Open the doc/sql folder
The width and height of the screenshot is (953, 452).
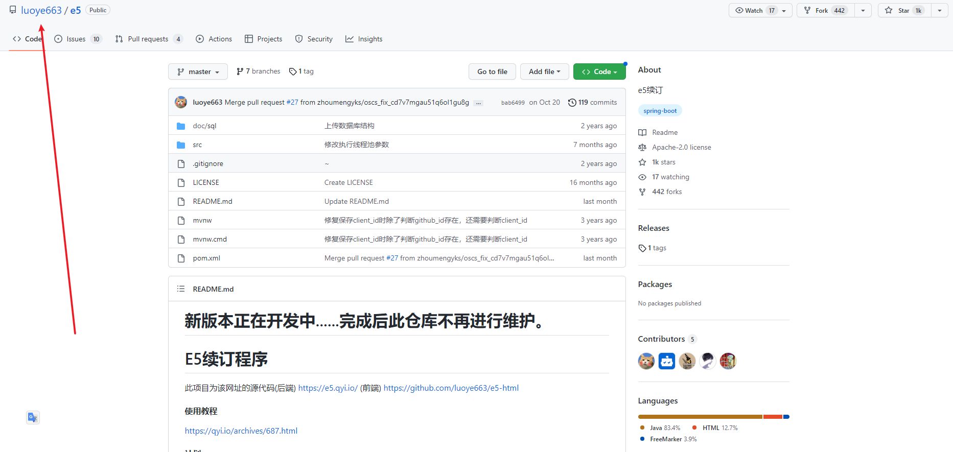(x=204, y=126)
